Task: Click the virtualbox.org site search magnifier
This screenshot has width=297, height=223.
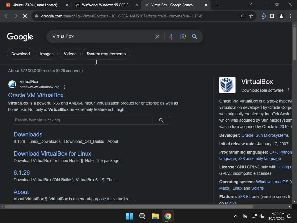Action: [x=161, y=120]
